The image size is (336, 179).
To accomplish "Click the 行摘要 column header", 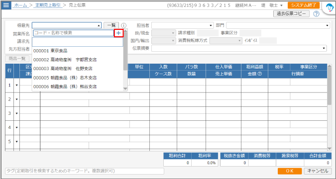I will (x=298, y=74).
